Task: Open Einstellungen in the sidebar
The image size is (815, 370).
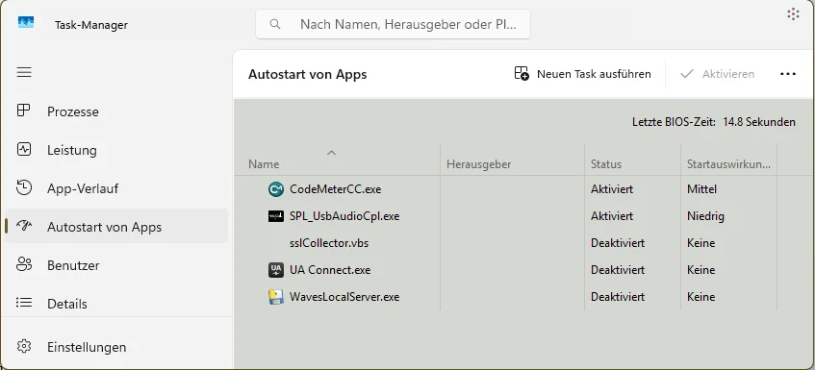Action: [x=116, y=347]
